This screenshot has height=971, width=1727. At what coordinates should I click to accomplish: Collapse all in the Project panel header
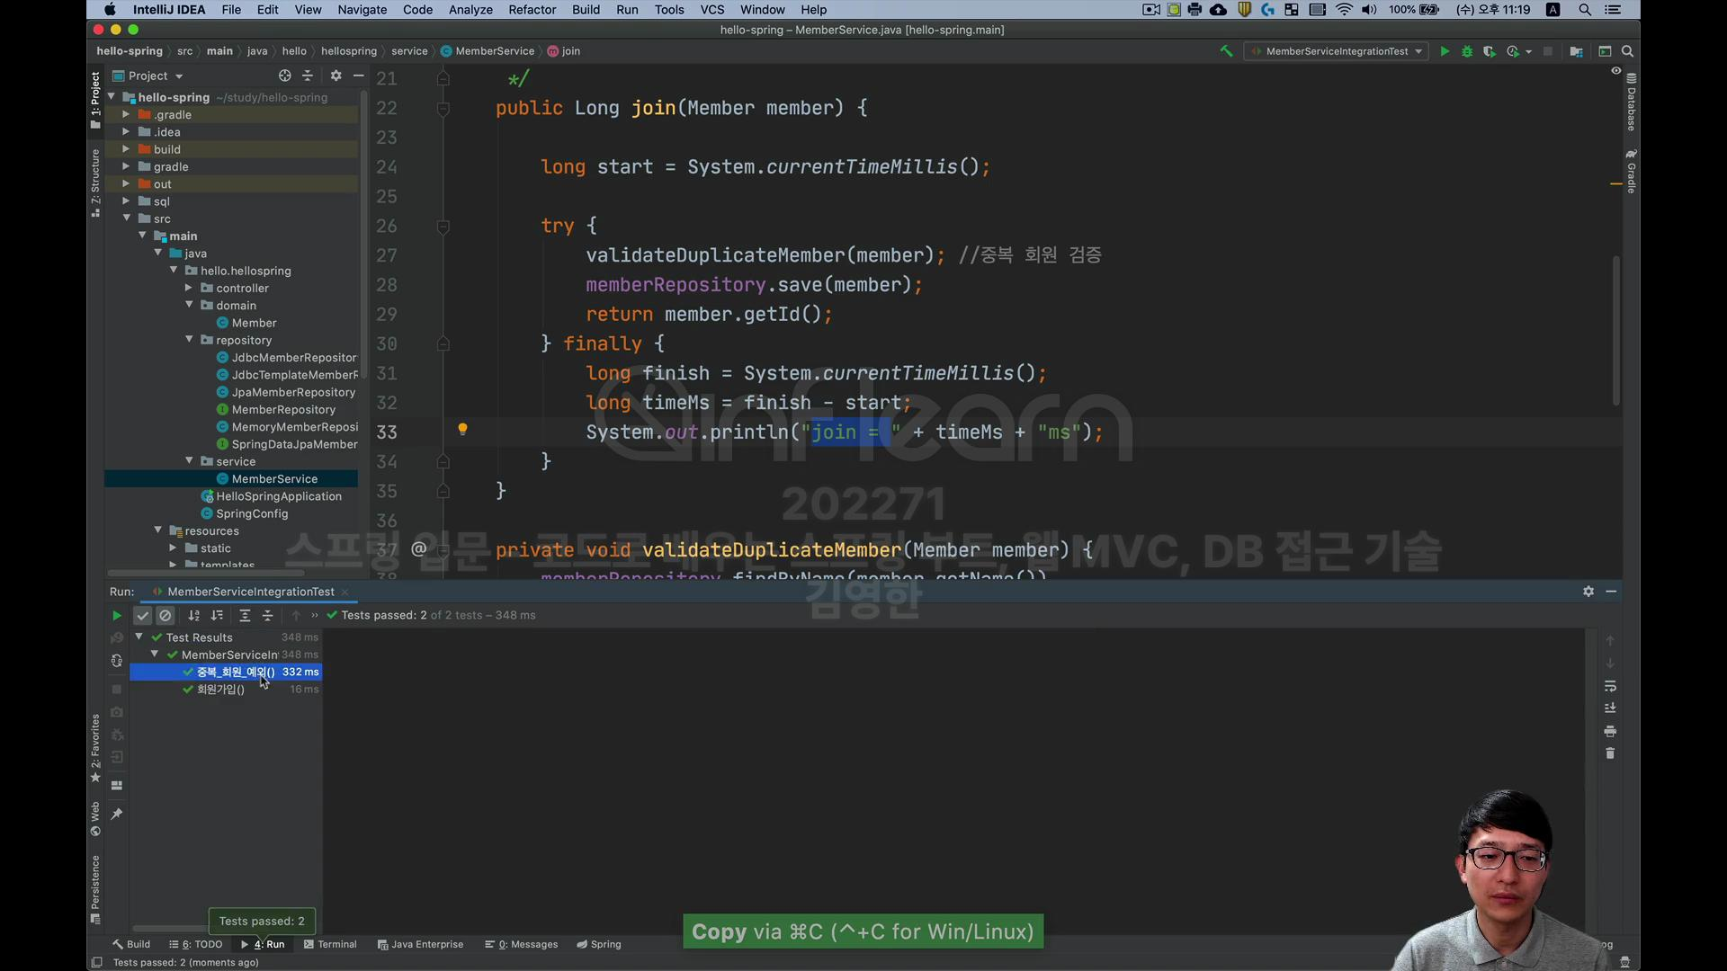tap(308, 76)
